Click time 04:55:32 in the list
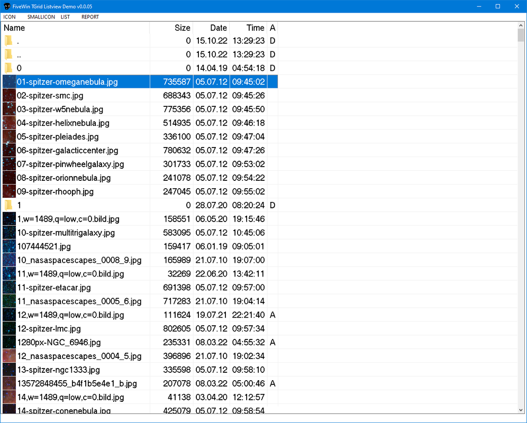527x423 pixels. coord(248,342)
